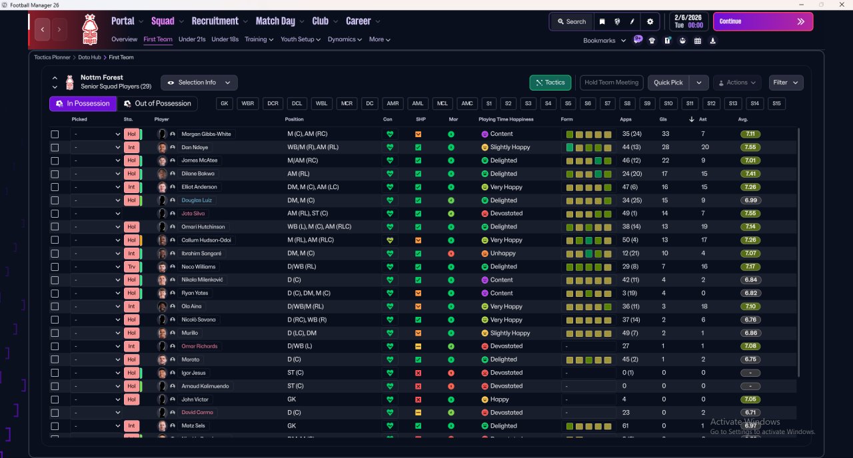Open the messages icon with 9+ badge
Image resolution: width=853 pixels, height=458 pixels.
click(x=638, y=40)
